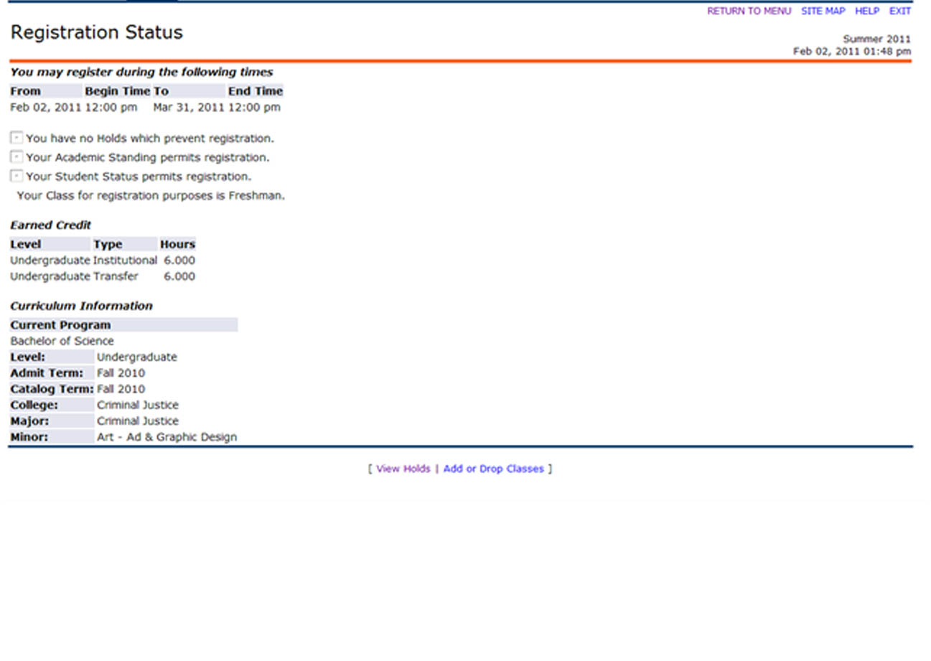Click the Summer 2011 term label

877,39
